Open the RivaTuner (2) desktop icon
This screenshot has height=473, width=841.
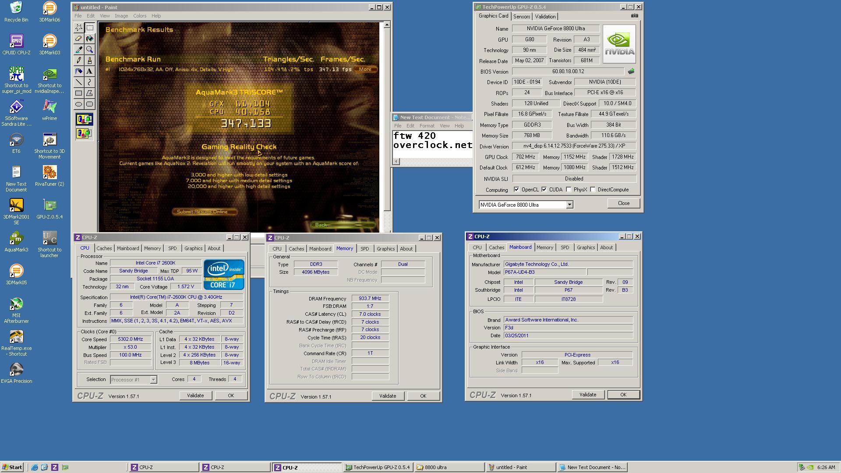pos(49,176)
